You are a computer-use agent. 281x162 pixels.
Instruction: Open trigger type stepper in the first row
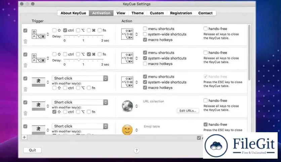[x=48, y=34]
